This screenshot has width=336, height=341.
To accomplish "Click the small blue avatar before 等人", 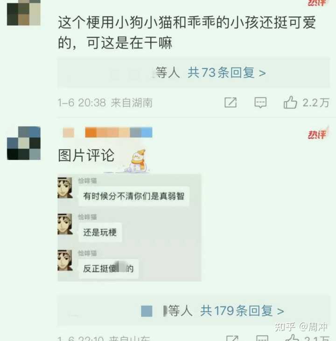I will (147, 311).
